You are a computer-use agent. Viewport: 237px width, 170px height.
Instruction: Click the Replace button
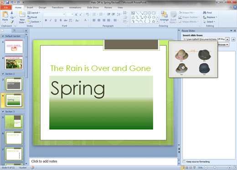point(210,17)
